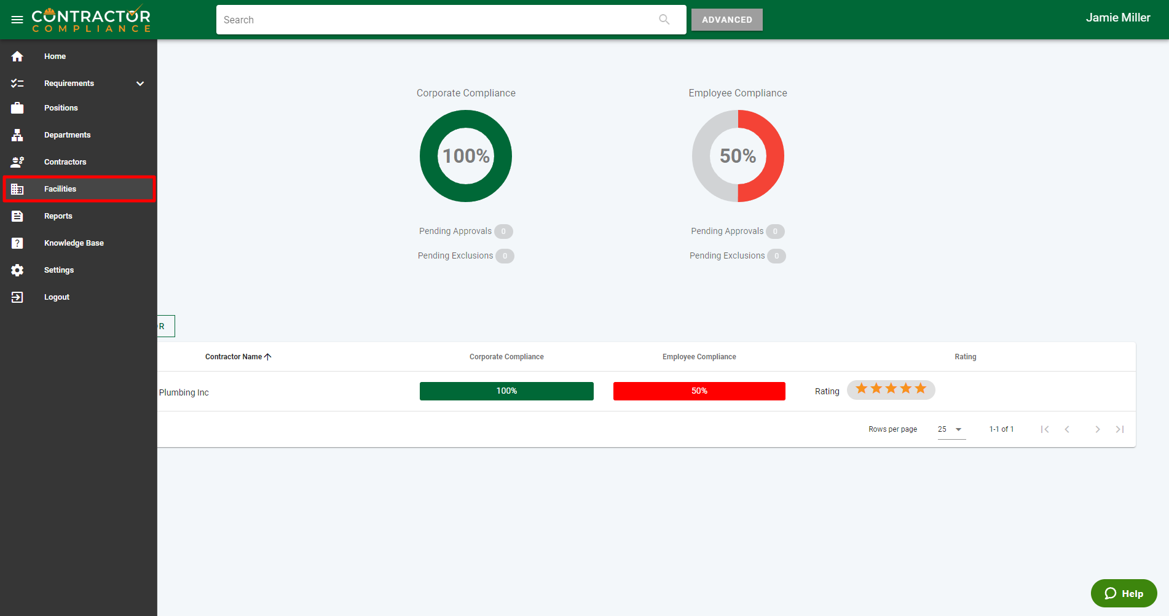This screenshot has width=1169, height=616.
Task: Click the Home house icon
Action: coord(17,57)
